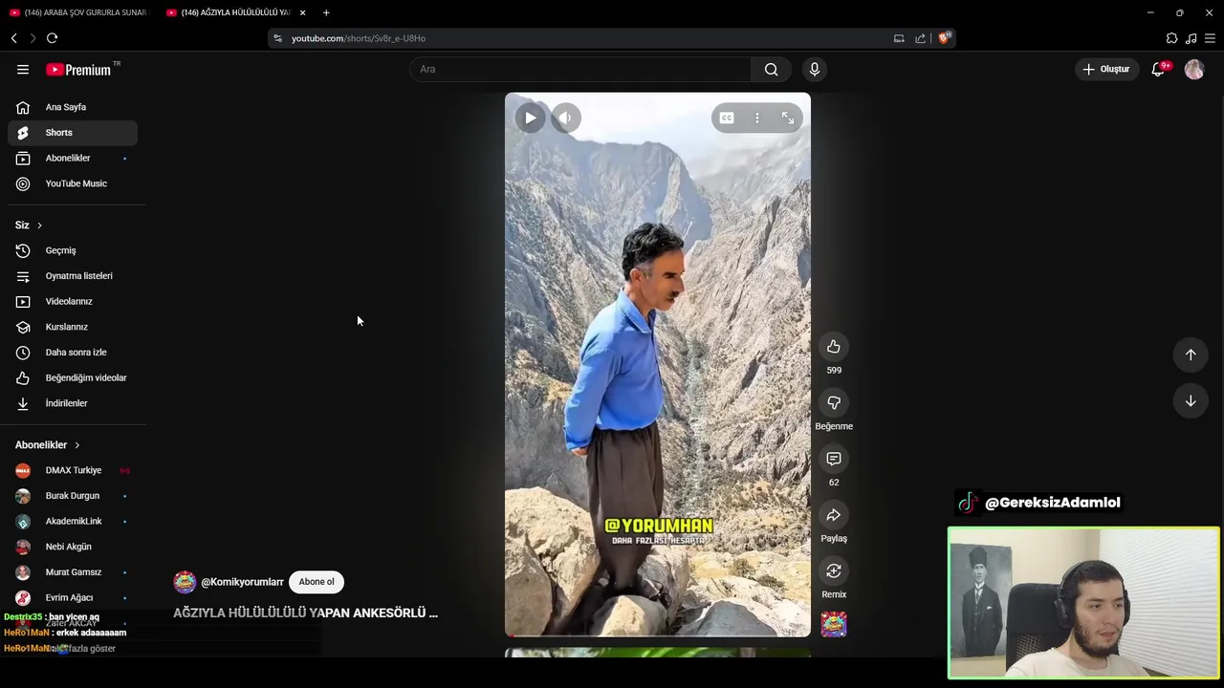Open DMAX Turkiye channel subscription

73,470
